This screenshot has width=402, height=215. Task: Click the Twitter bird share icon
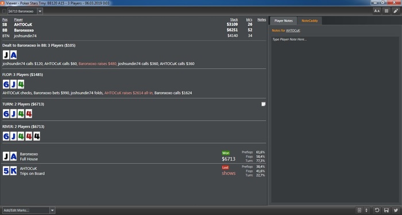tap(396, 210)
